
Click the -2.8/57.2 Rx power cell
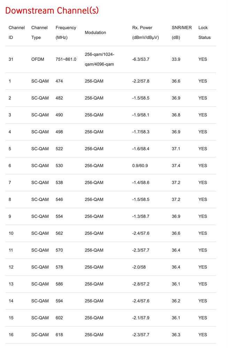pyautogui.click(x=141, y=284)
